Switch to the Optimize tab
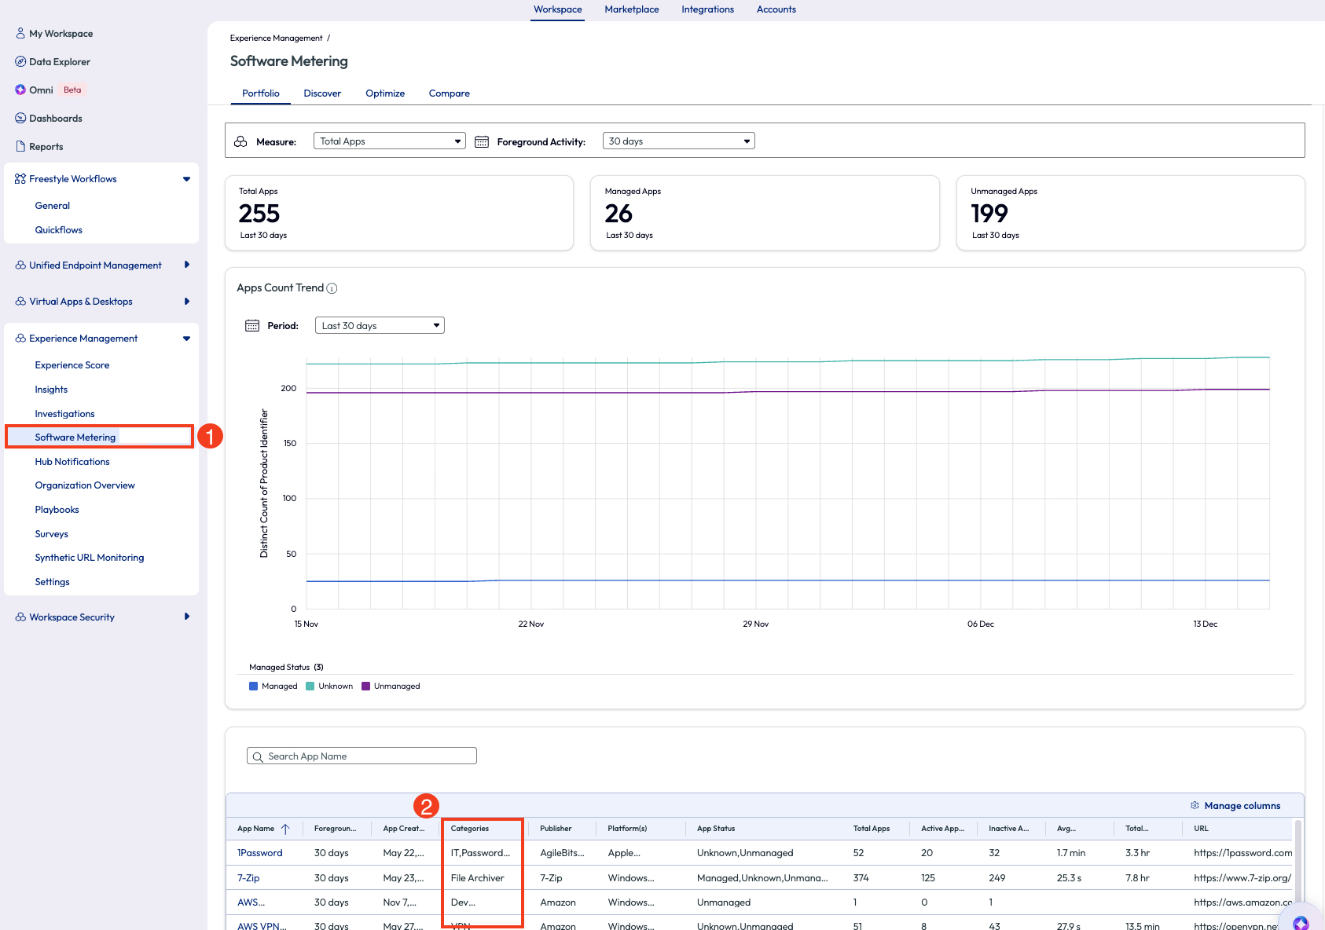The image size is (1325, 930). click(385, 93)
